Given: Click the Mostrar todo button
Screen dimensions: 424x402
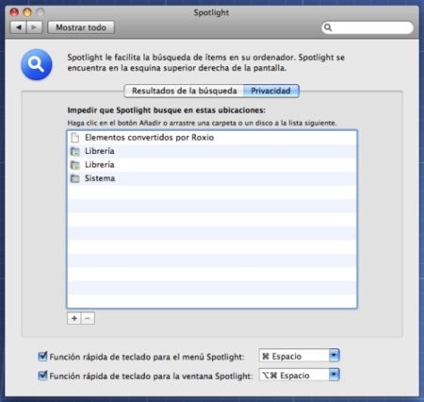Looking at the screenshot, I should [81, 27].
